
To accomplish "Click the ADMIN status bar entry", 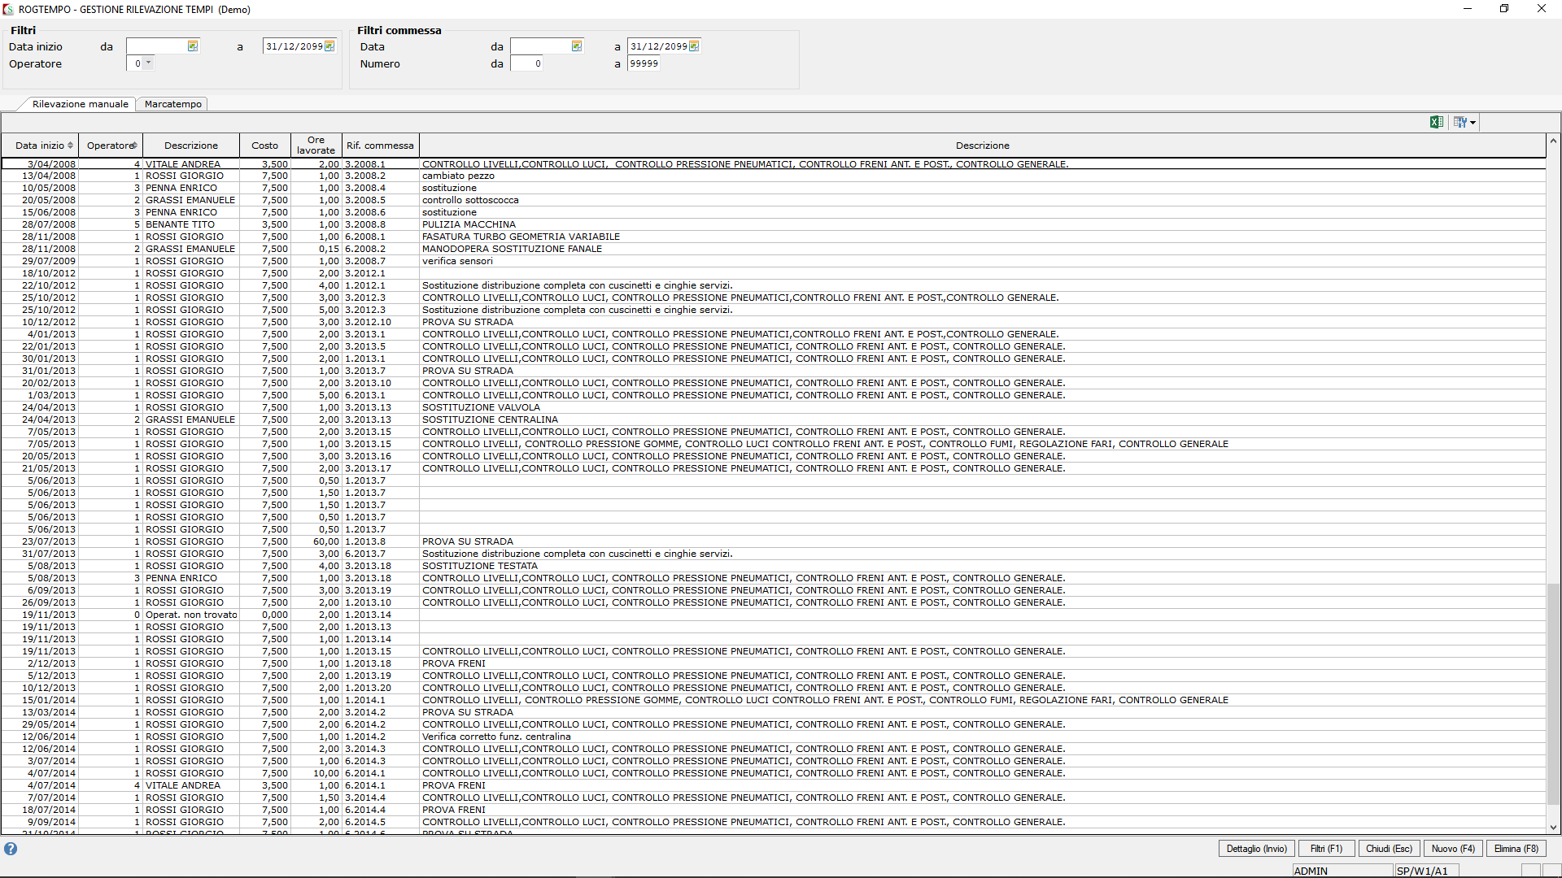I will point(1342,871).
